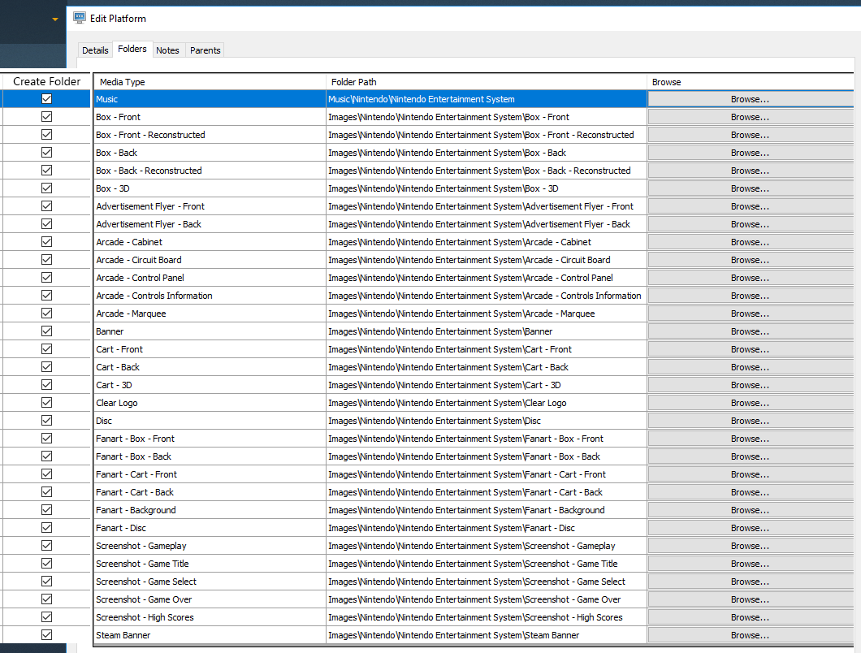Browse folder for Clear Logo
Image resolution: width=861 pixels, height=653 pixels.
(750, 403)
